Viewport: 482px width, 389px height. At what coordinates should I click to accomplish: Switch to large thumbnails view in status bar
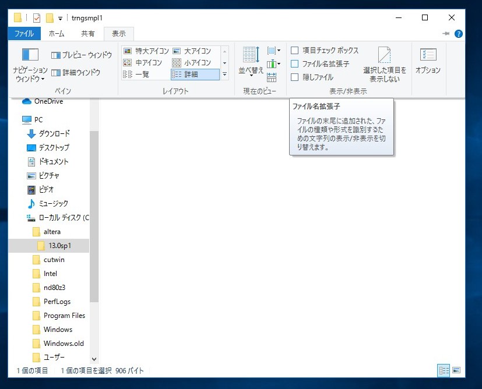point(456,370)
